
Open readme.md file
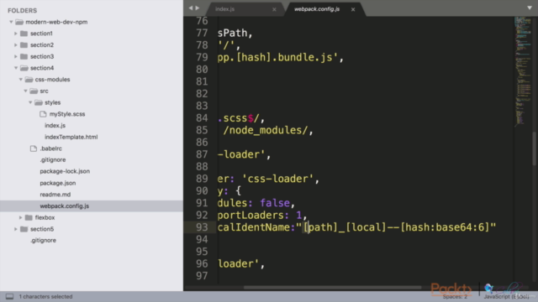click(55, 195)
